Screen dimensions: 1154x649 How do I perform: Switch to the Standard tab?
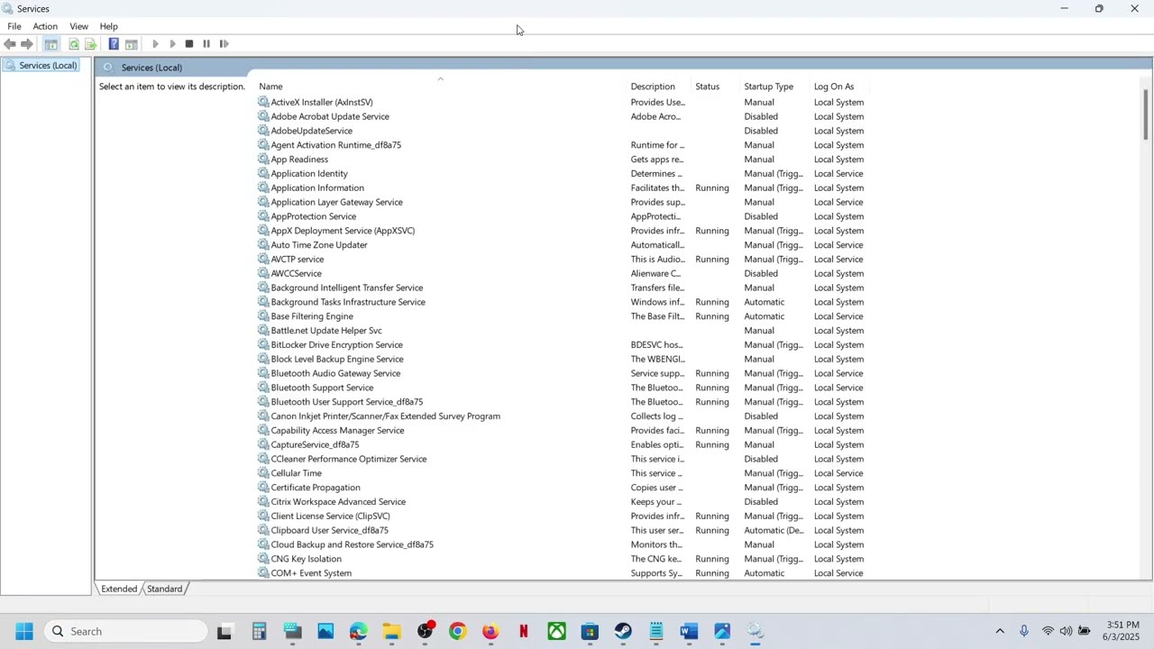(164, 589)
